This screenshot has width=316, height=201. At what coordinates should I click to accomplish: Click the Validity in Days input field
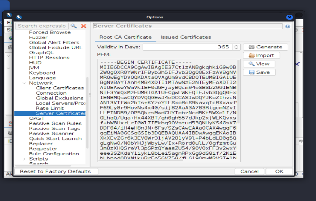pyautogui.click(x=187, y=47)
